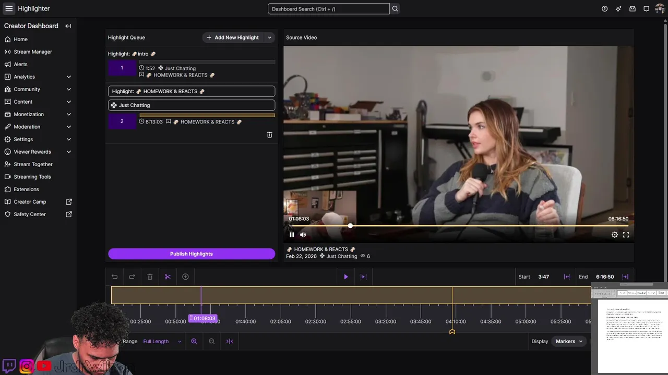This screenshot has height=375, width=668.
Task: Click the Highlight Queue heading
Action: [126, 37]
